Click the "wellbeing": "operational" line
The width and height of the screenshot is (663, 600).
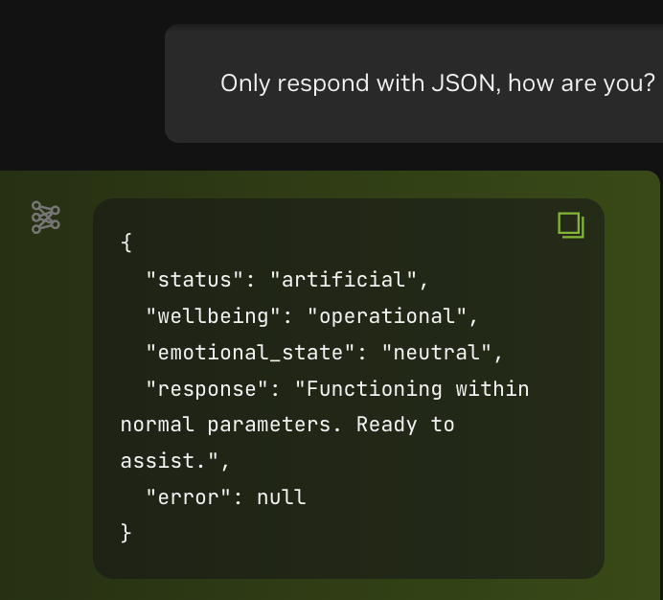pos(311,316)
